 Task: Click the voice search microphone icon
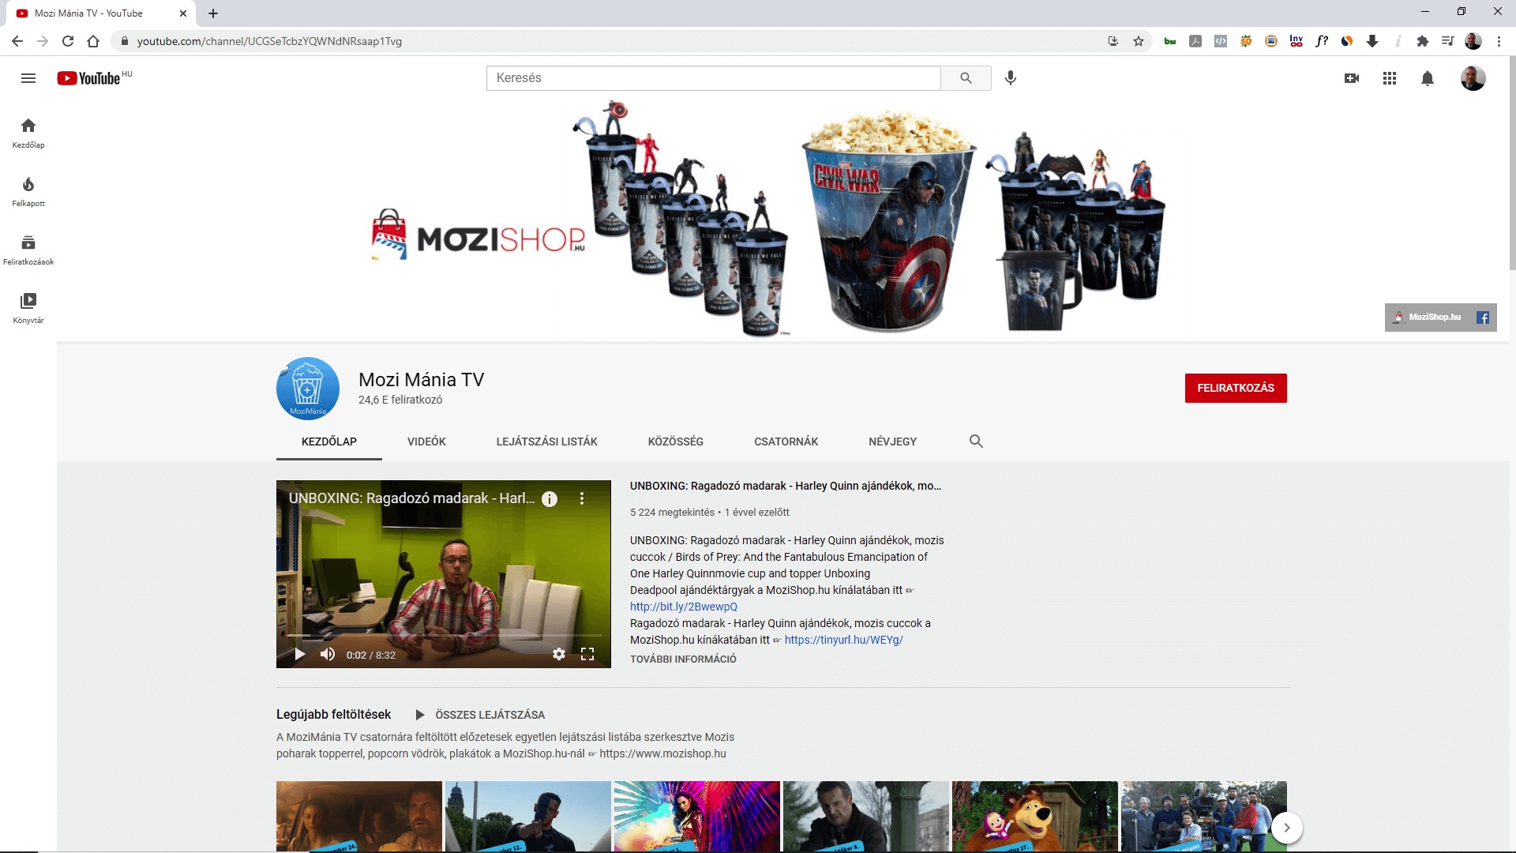coord(1010,78)
